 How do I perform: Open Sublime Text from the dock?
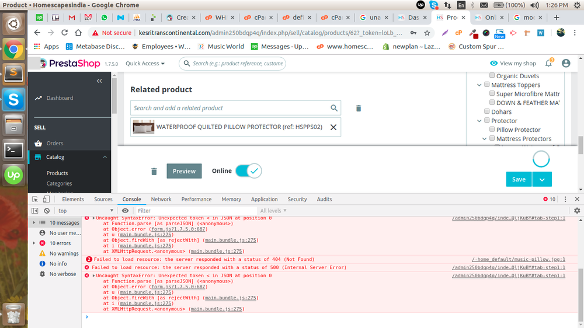click(x=14, y=74)
